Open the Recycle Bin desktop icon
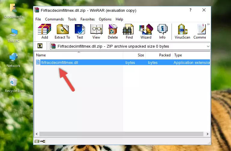Image resolution: width=231 pixels, height=151 pixels. coord(14,85)
